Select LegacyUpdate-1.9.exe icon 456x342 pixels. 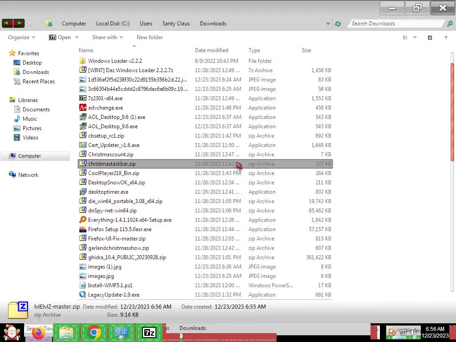[82, 295]
